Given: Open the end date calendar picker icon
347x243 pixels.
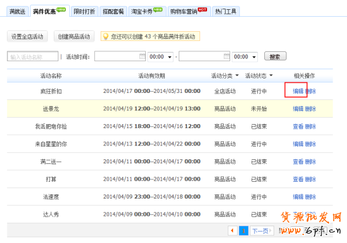Looking at the screenshot, I should click(x=226, y=57).
